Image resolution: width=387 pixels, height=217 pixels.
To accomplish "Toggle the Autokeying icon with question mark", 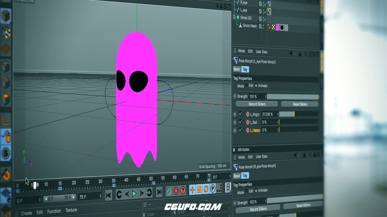I will 183,190.
